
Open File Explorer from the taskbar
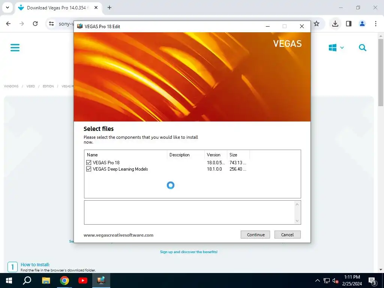[x=46, y=280]
